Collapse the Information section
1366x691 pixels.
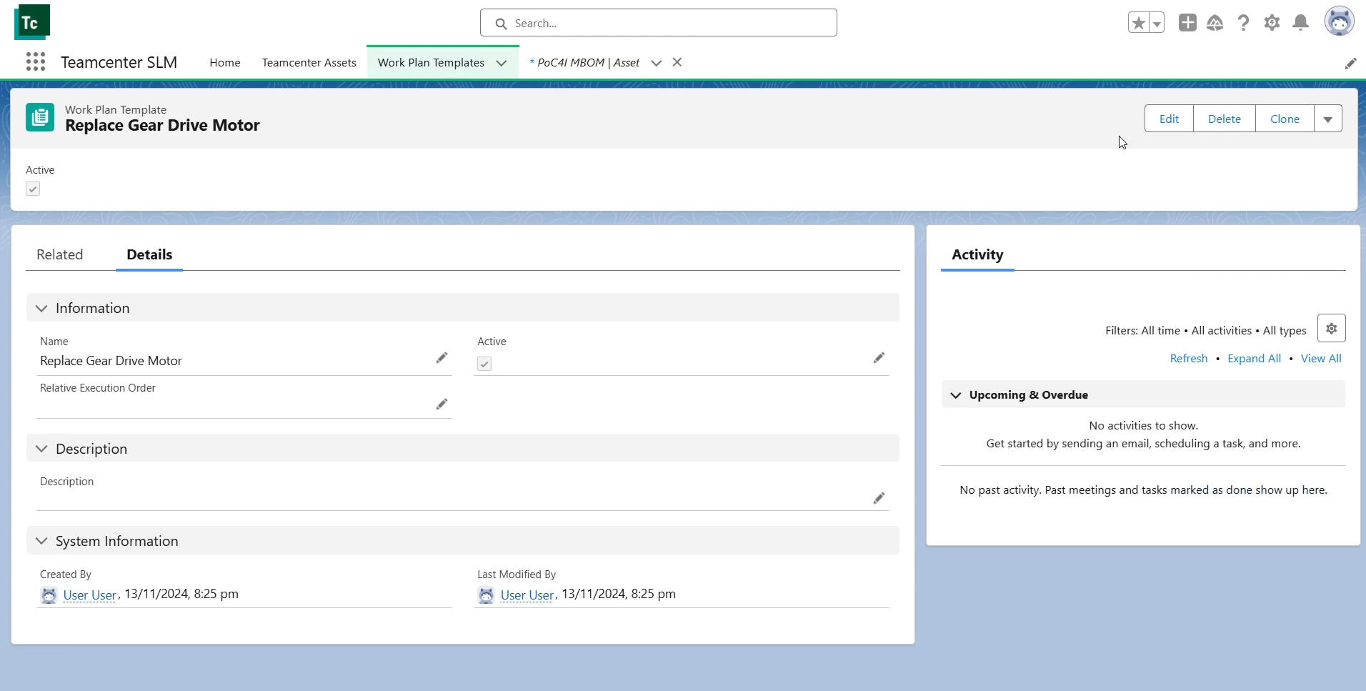tap(41, 308)
